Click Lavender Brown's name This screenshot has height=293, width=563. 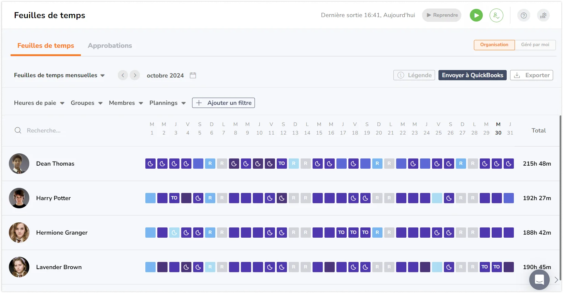tap(59, 267)
